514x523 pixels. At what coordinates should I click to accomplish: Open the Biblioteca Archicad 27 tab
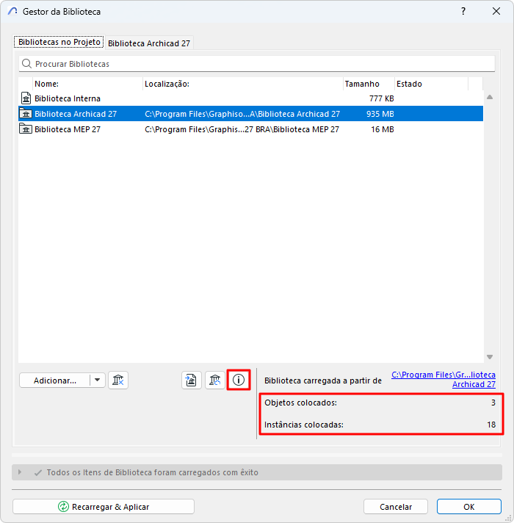click(149, 43)
